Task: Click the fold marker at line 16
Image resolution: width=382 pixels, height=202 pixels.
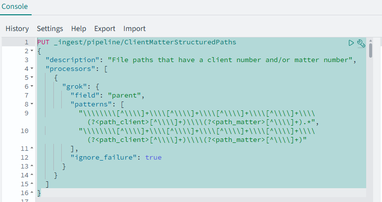Action: pyautogui.click(x=32, y=193)
